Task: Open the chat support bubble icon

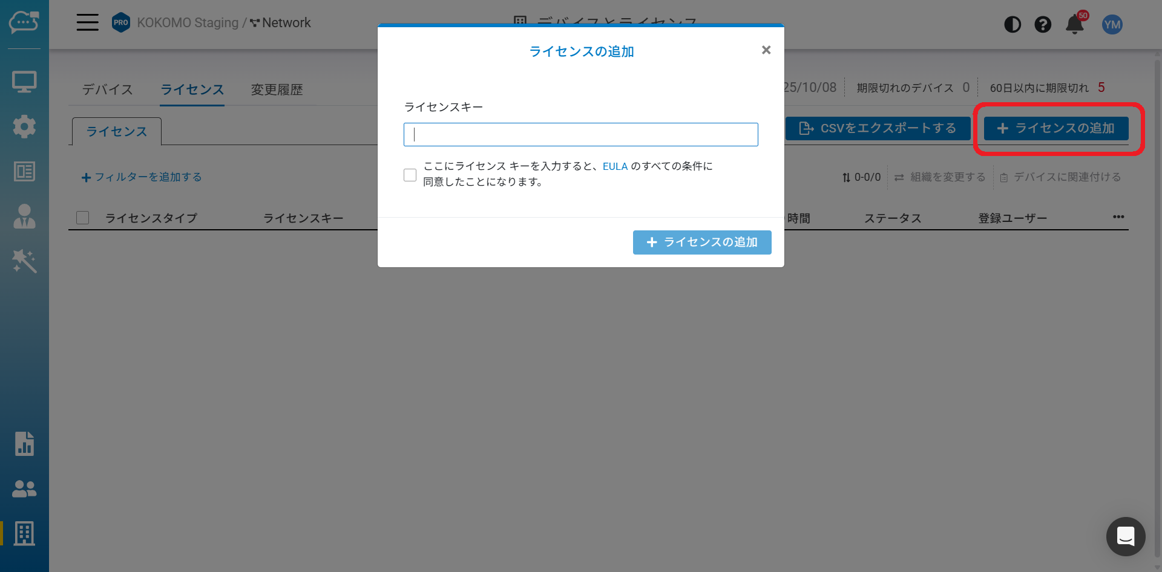Action: [1125, 536]
